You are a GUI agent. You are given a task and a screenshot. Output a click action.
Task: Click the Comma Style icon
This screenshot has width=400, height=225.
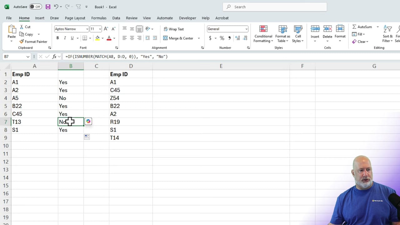click(x=229, y=38)
